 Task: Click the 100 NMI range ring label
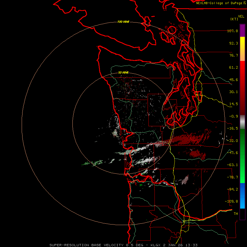point(123,22)
